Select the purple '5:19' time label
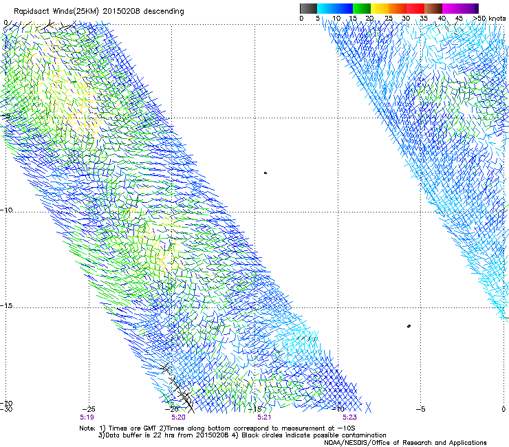509x447 pixels. 87,417
